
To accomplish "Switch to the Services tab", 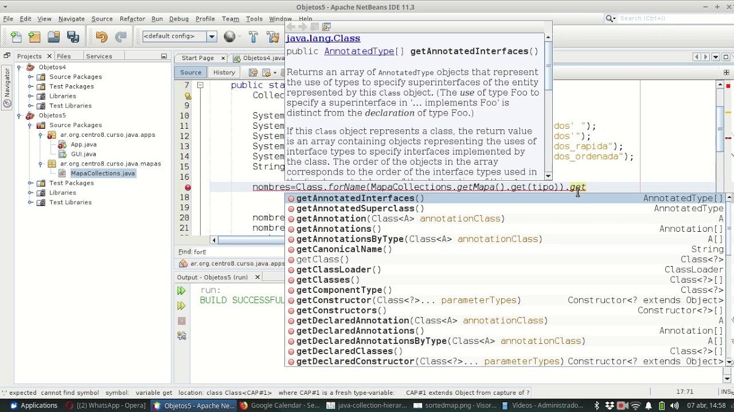I will (x=99, y=56).
